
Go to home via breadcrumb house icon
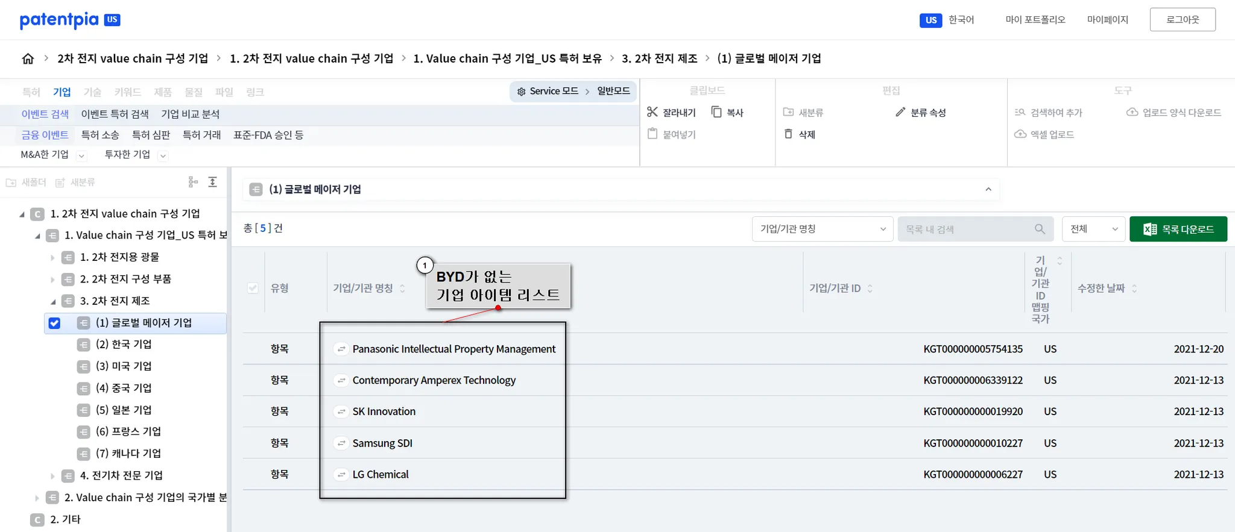click(28, 58)
